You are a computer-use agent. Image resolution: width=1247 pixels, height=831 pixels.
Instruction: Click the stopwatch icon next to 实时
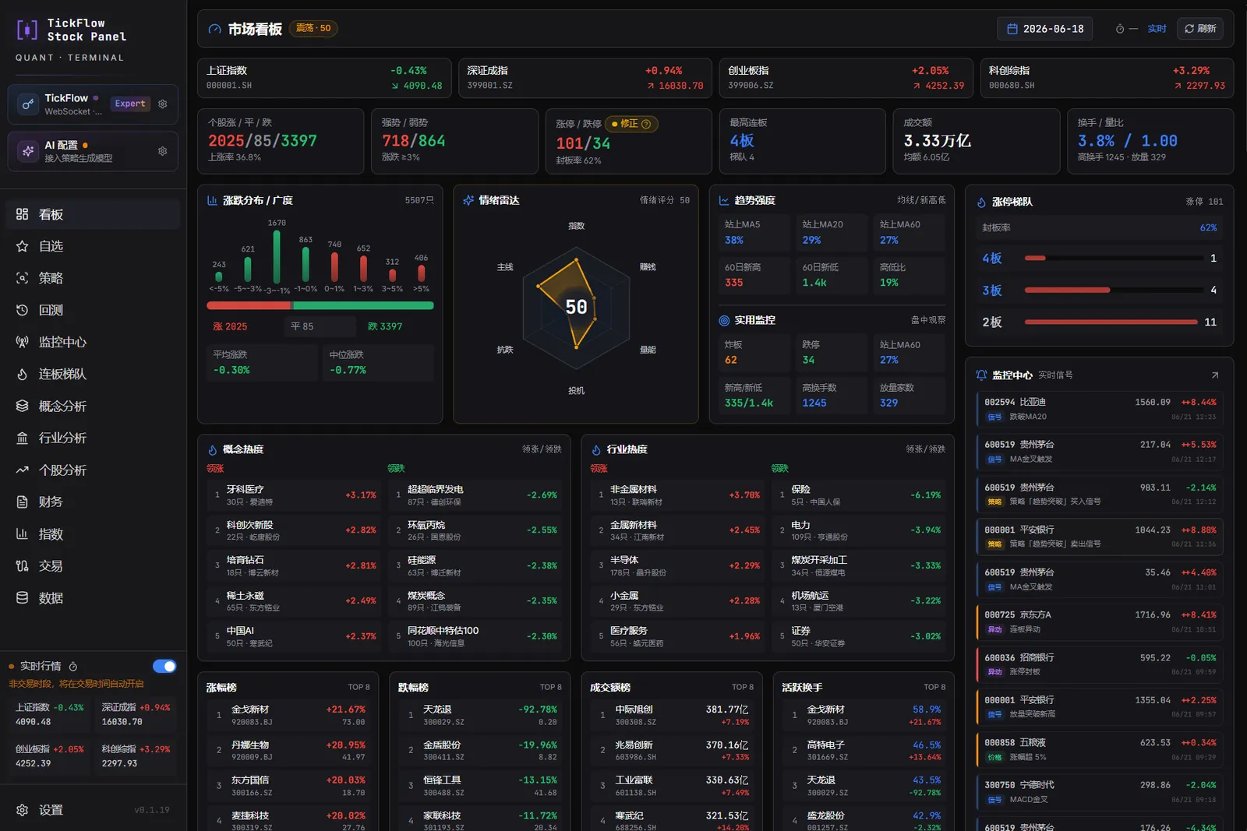coord(1120,29)
